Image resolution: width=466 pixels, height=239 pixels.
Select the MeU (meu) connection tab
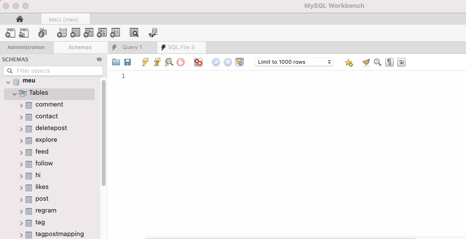coord(65,19)
